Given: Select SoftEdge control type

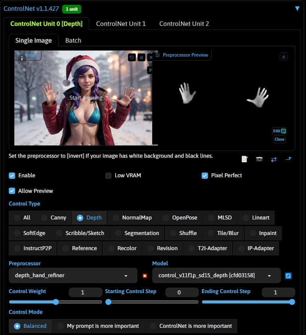Looking at the screenshot, I should [x=30, y=233].
